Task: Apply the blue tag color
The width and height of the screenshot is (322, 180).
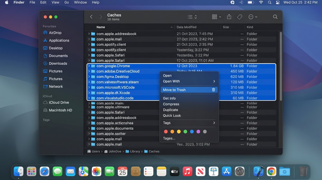Action: [192, 132]
